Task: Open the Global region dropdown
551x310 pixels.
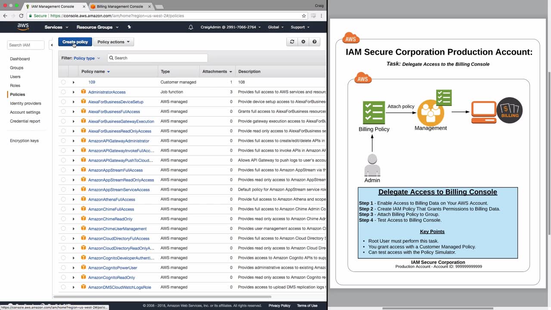Action: 276,27
